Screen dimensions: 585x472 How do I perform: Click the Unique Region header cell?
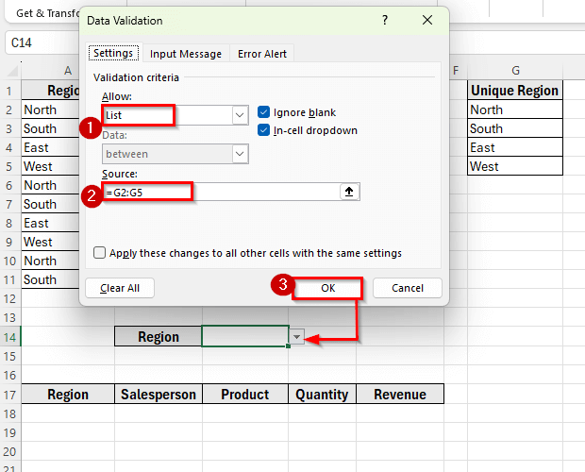point(515,91)
